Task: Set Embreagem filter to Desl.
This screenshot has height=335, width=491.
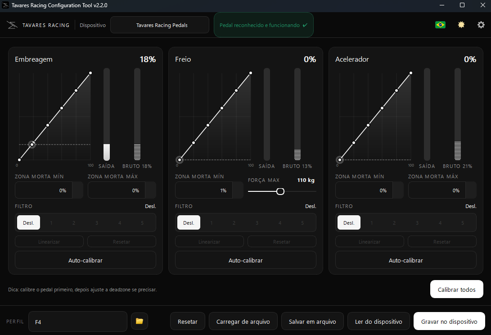Action: [28, 223]
